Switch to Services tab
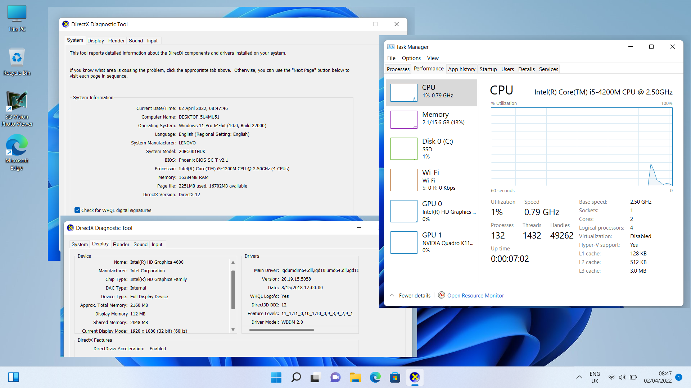Screen dimensions: 691x388 click(x=548, y=69)
